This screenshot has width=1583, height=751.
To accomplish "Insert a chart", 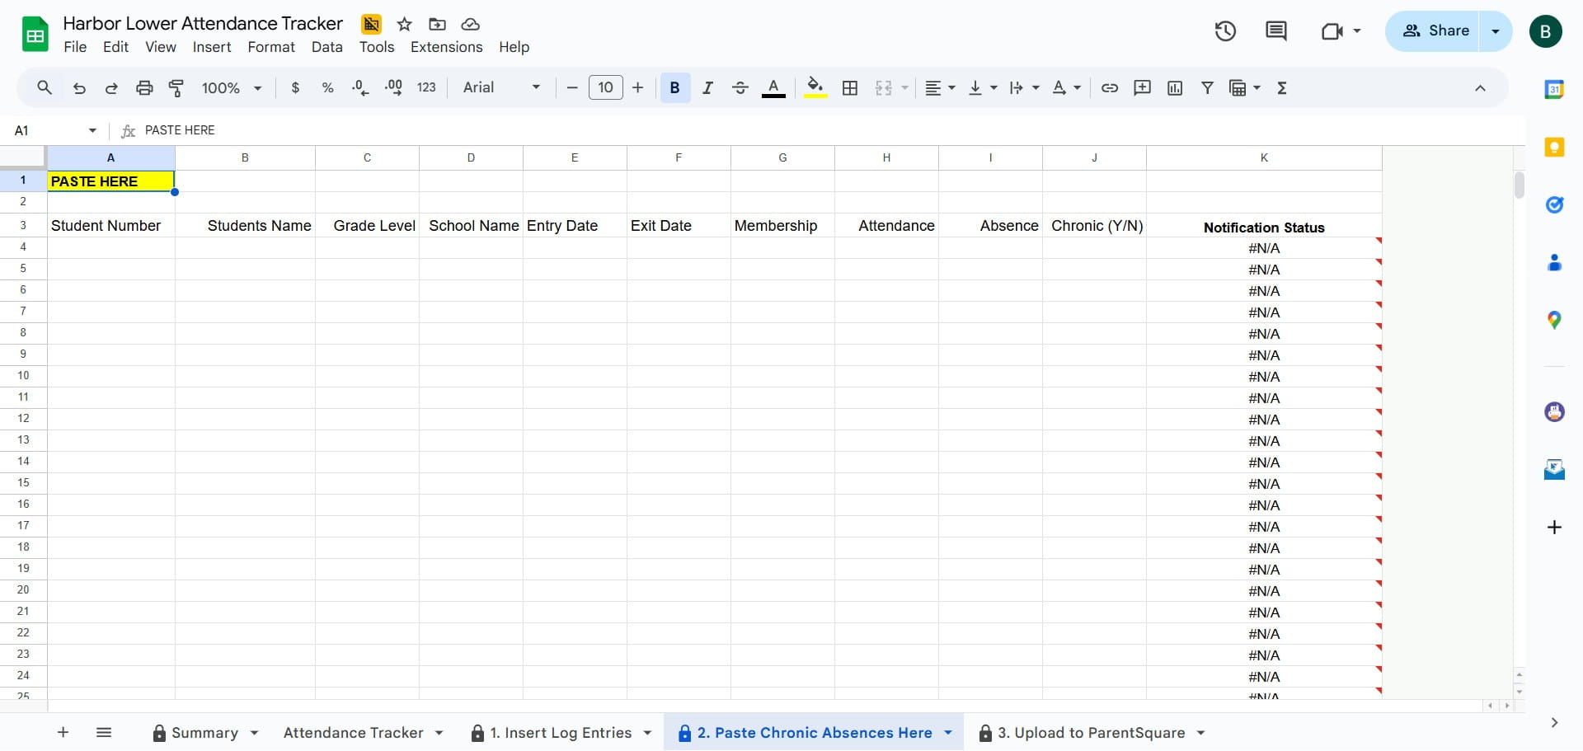I will 1175,87.
